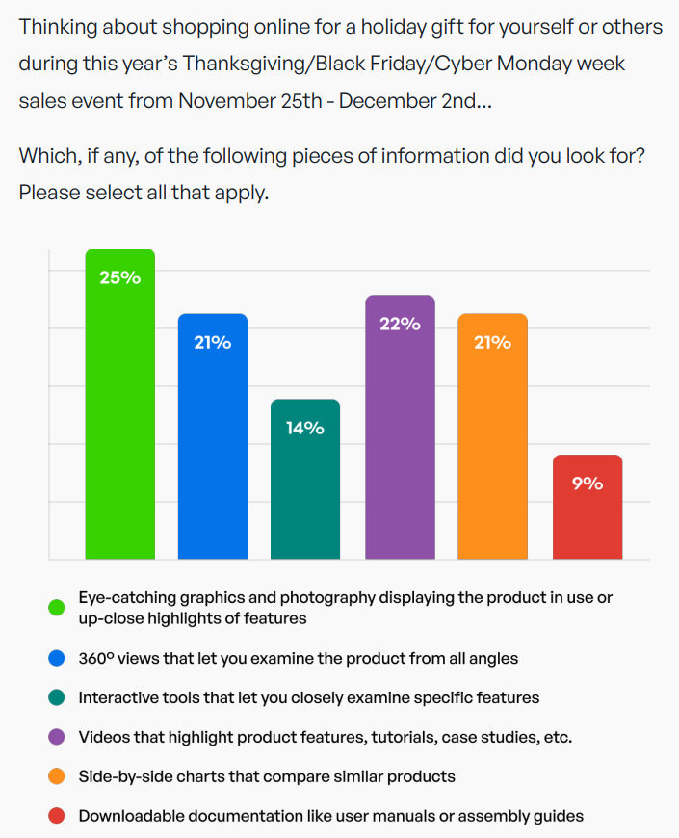Select the 'Interactive tools' legend entry

pos(309,697)
